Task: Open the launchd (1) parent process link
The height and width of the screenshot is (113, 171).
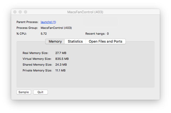Action: coord(48,22)
